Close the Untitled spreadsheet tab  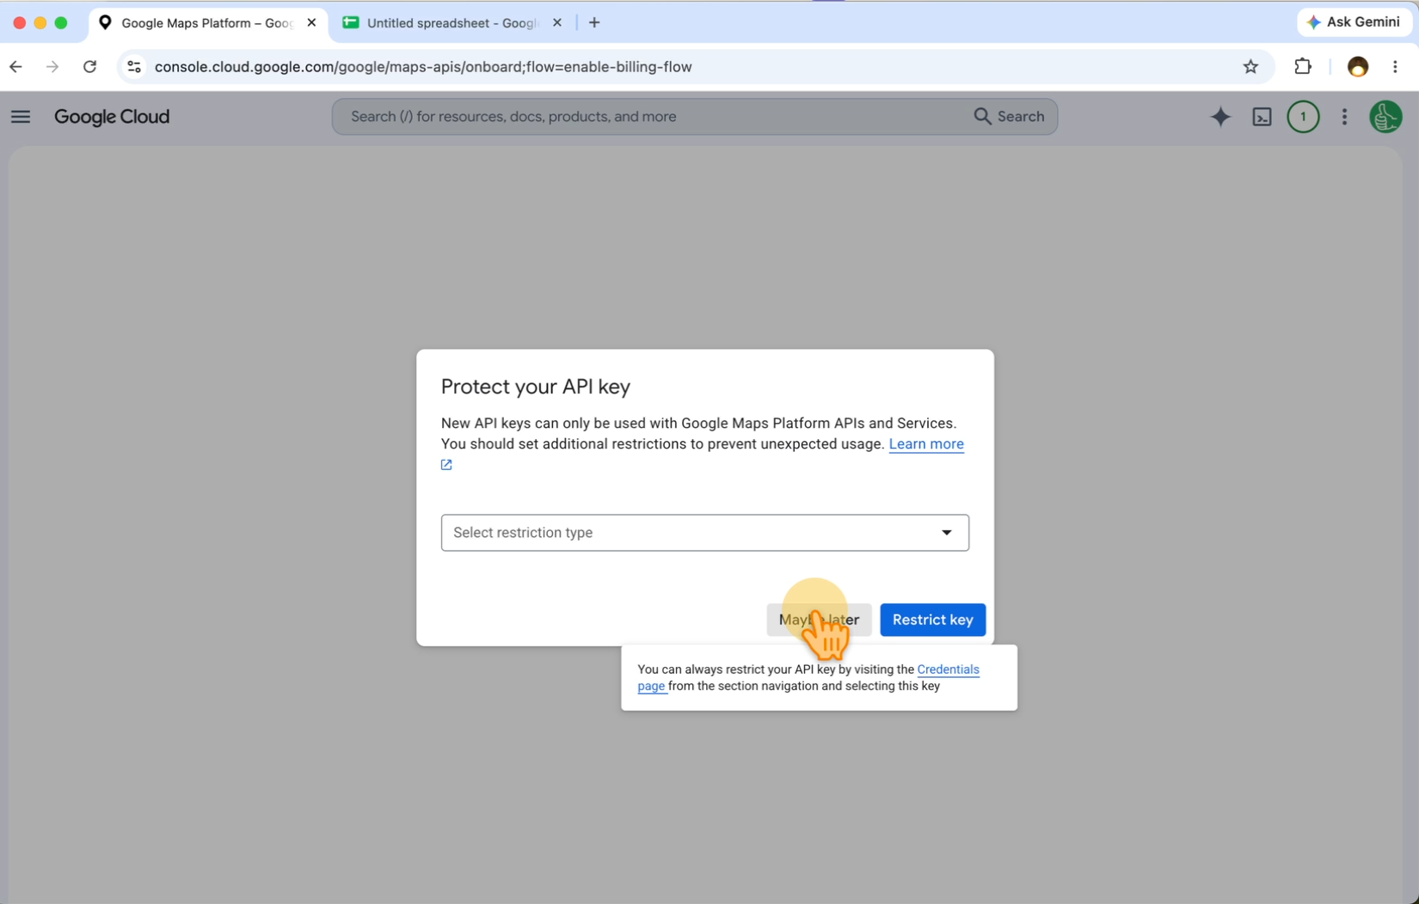(x=556, y=22)
